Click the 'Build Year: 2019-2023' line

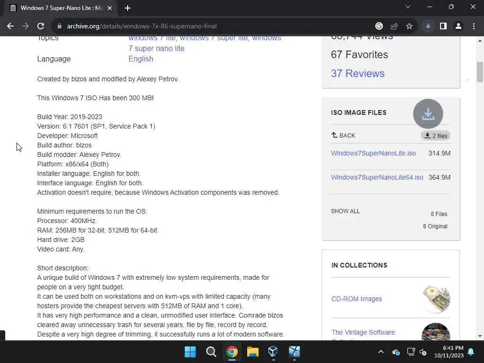(69, 117)
